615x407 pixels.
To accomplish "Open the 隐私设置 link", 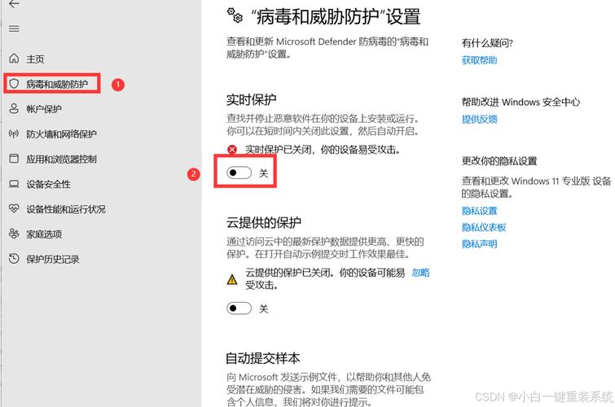I will (479, 211).
